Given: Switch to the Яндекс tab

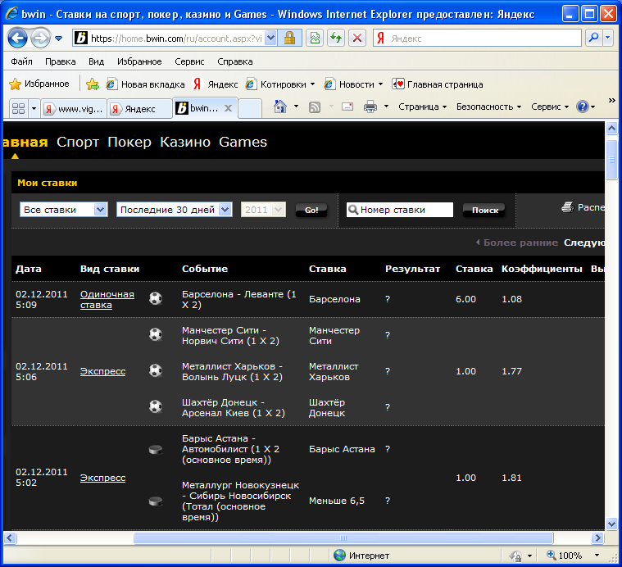Looking at the screenshot, I should [x=139, y=109].
